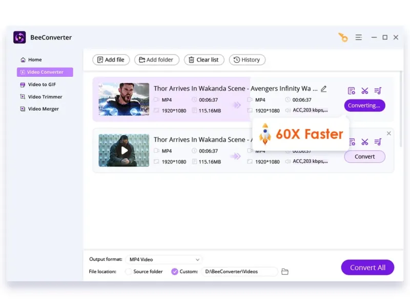
Task: Open conversion History
Action: coord(247,60)
